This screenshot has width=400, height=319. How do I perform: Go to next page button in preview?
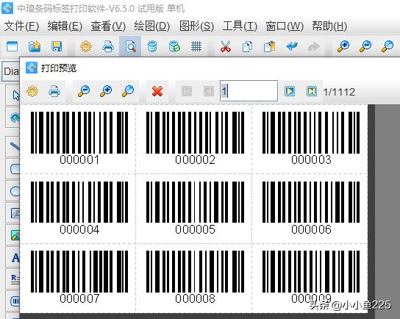(290, 91)
